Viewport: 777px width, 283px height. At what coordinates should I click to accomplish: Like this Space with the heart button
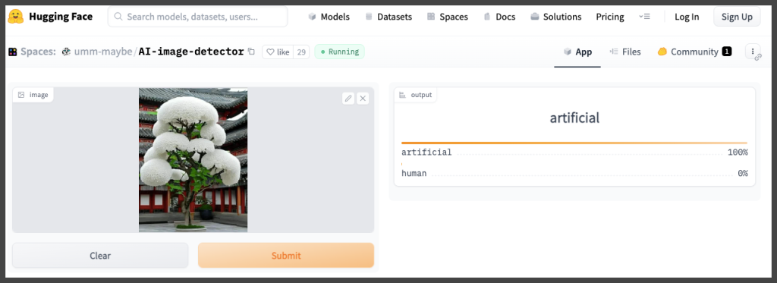(x=278, y=52)
